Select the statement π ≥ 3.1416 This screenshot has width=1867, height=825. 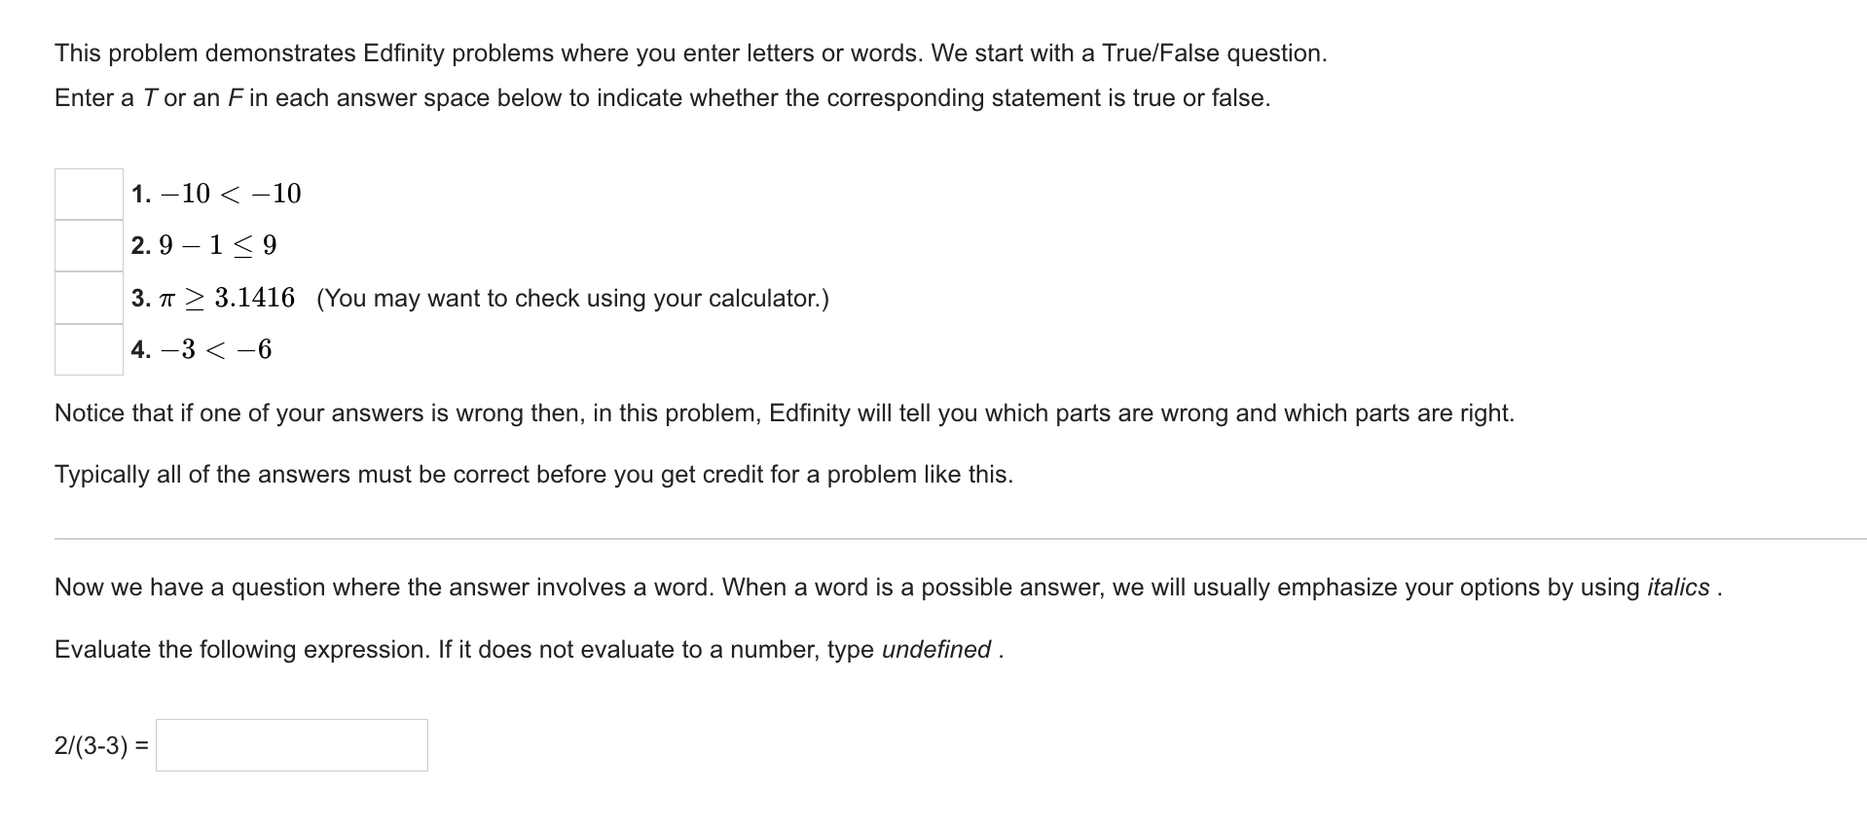tap(212, 297)
